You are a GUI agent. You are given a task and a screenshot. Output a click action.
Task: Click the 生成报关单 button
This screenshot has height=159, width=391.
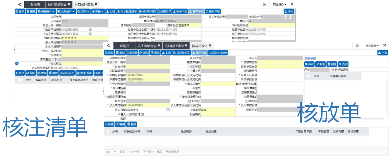click(x=164, y=12)
